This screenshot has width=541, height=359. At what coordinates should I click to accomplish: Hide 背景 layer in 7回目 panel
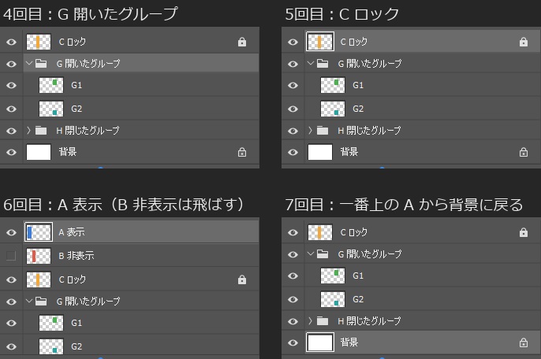coord(293,342)
